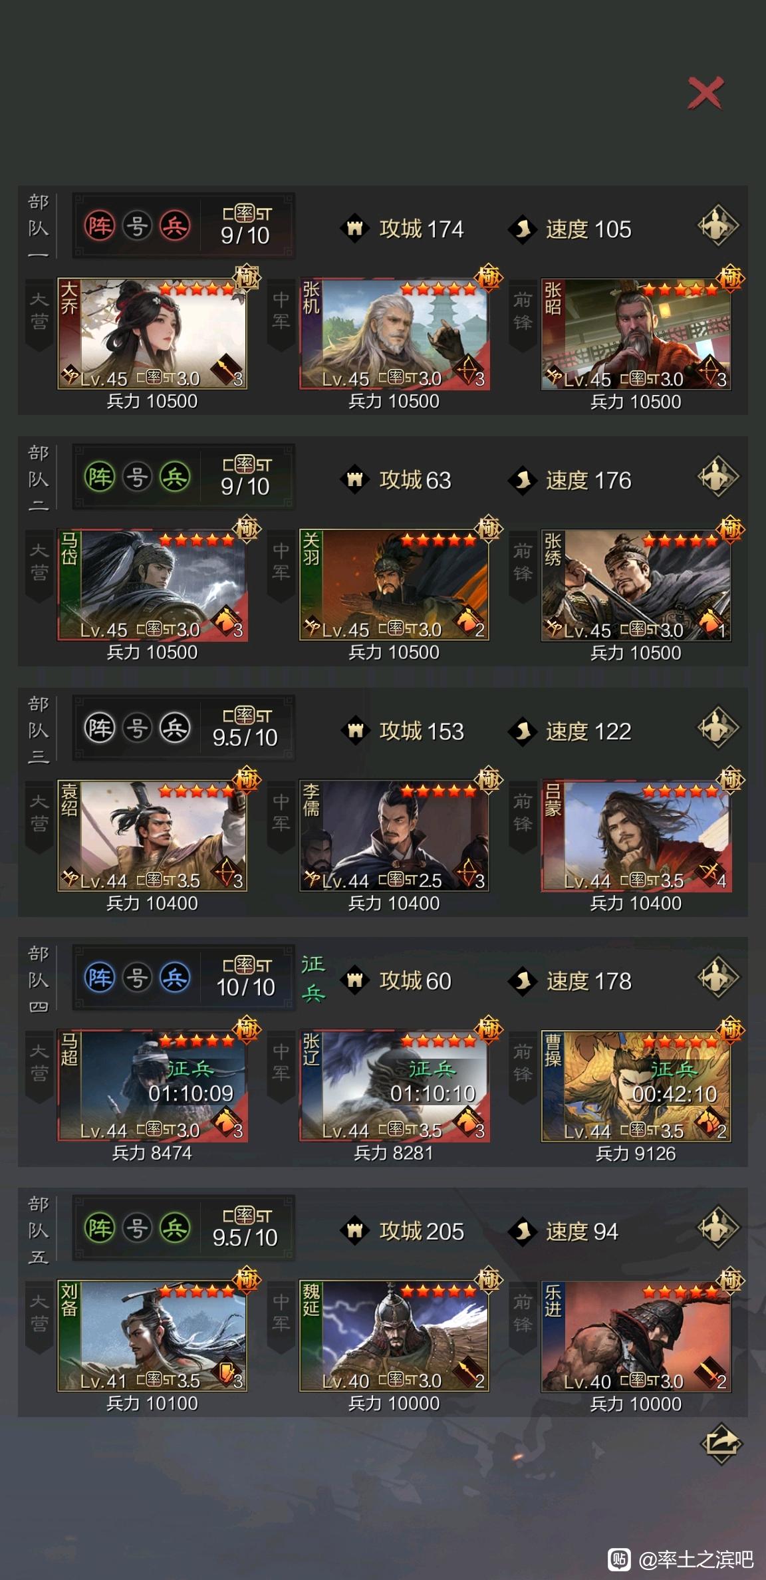Image resolution: width=766 pixels, height=1580 pixels.
Task: Open the 刘备 hero card
Action: 152,1336
